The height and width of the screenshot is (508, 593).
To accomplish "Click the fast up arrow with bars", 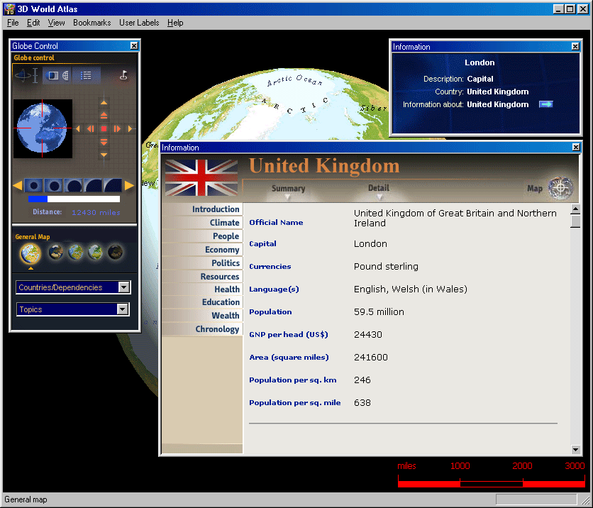I will coord(104,116).
